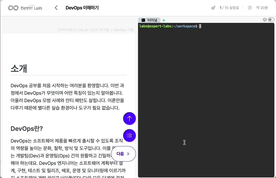Screen dimensions: 276x178
Task: Click the green connection status dot
Action: (164, 20)
